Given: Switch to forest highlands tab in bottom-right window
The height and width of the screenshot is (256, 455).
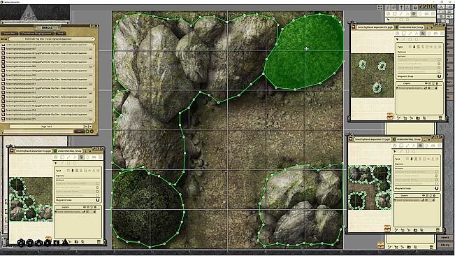Looking at the screenshot, I should (373, 139).
